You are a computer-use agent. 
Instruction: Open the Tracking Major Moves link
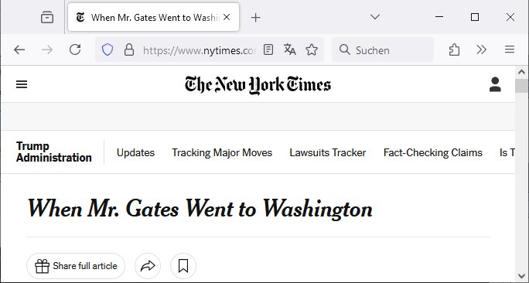tap(222, 153)
